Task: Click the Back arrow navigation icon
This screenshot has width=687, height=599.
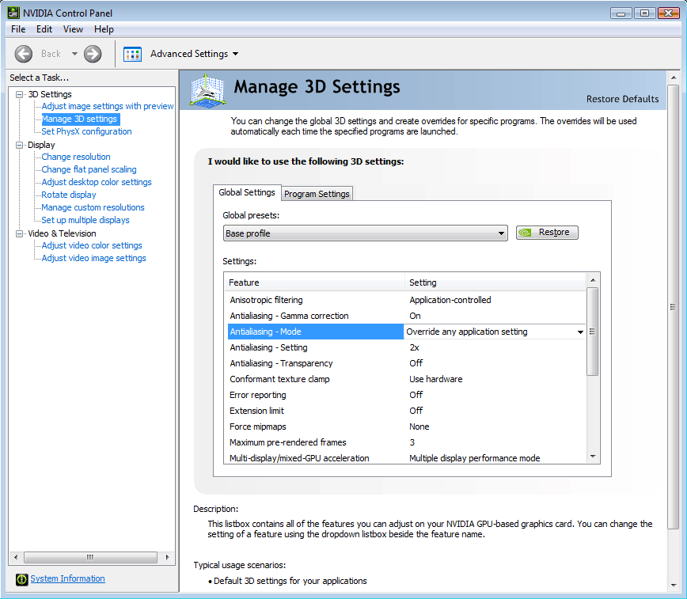Action: pyautogui.click(x=23, y=54)
